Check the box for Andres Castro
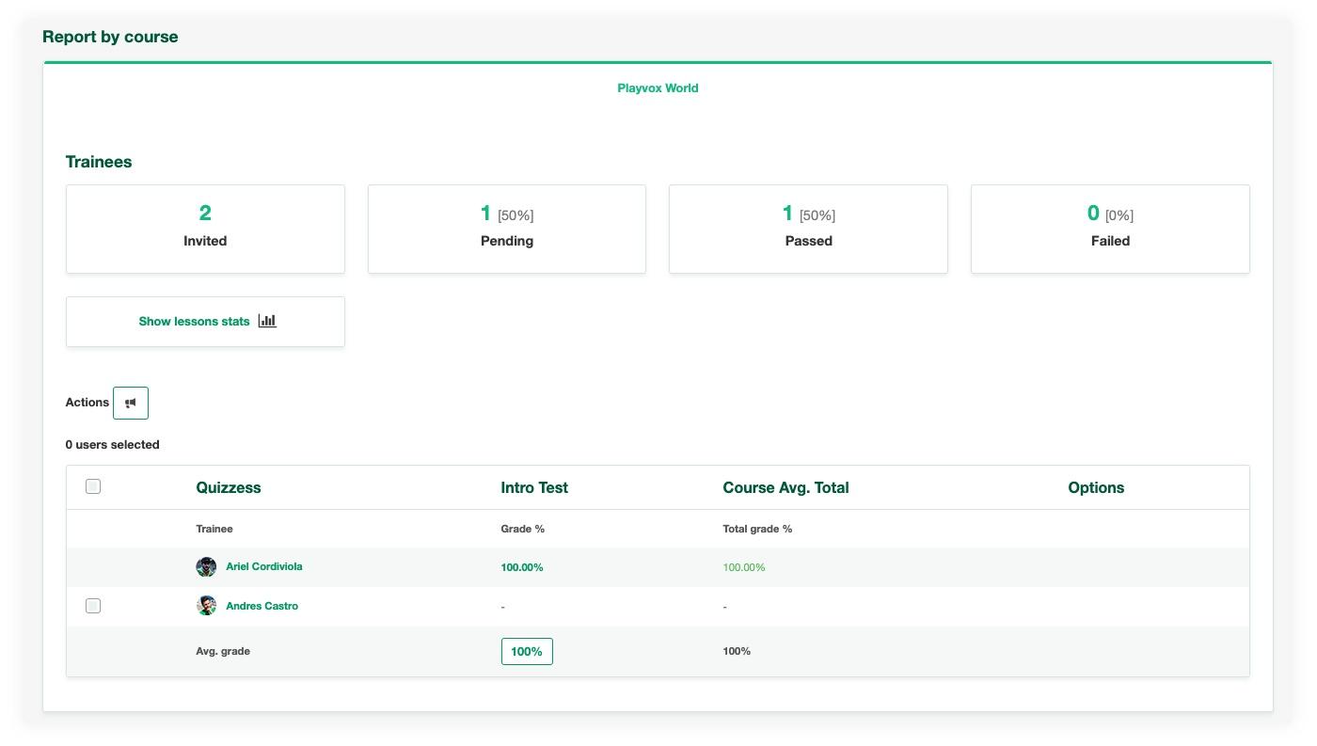This screenshot has height=746, width=1317. pyautogui.click(x=93, y=606)
